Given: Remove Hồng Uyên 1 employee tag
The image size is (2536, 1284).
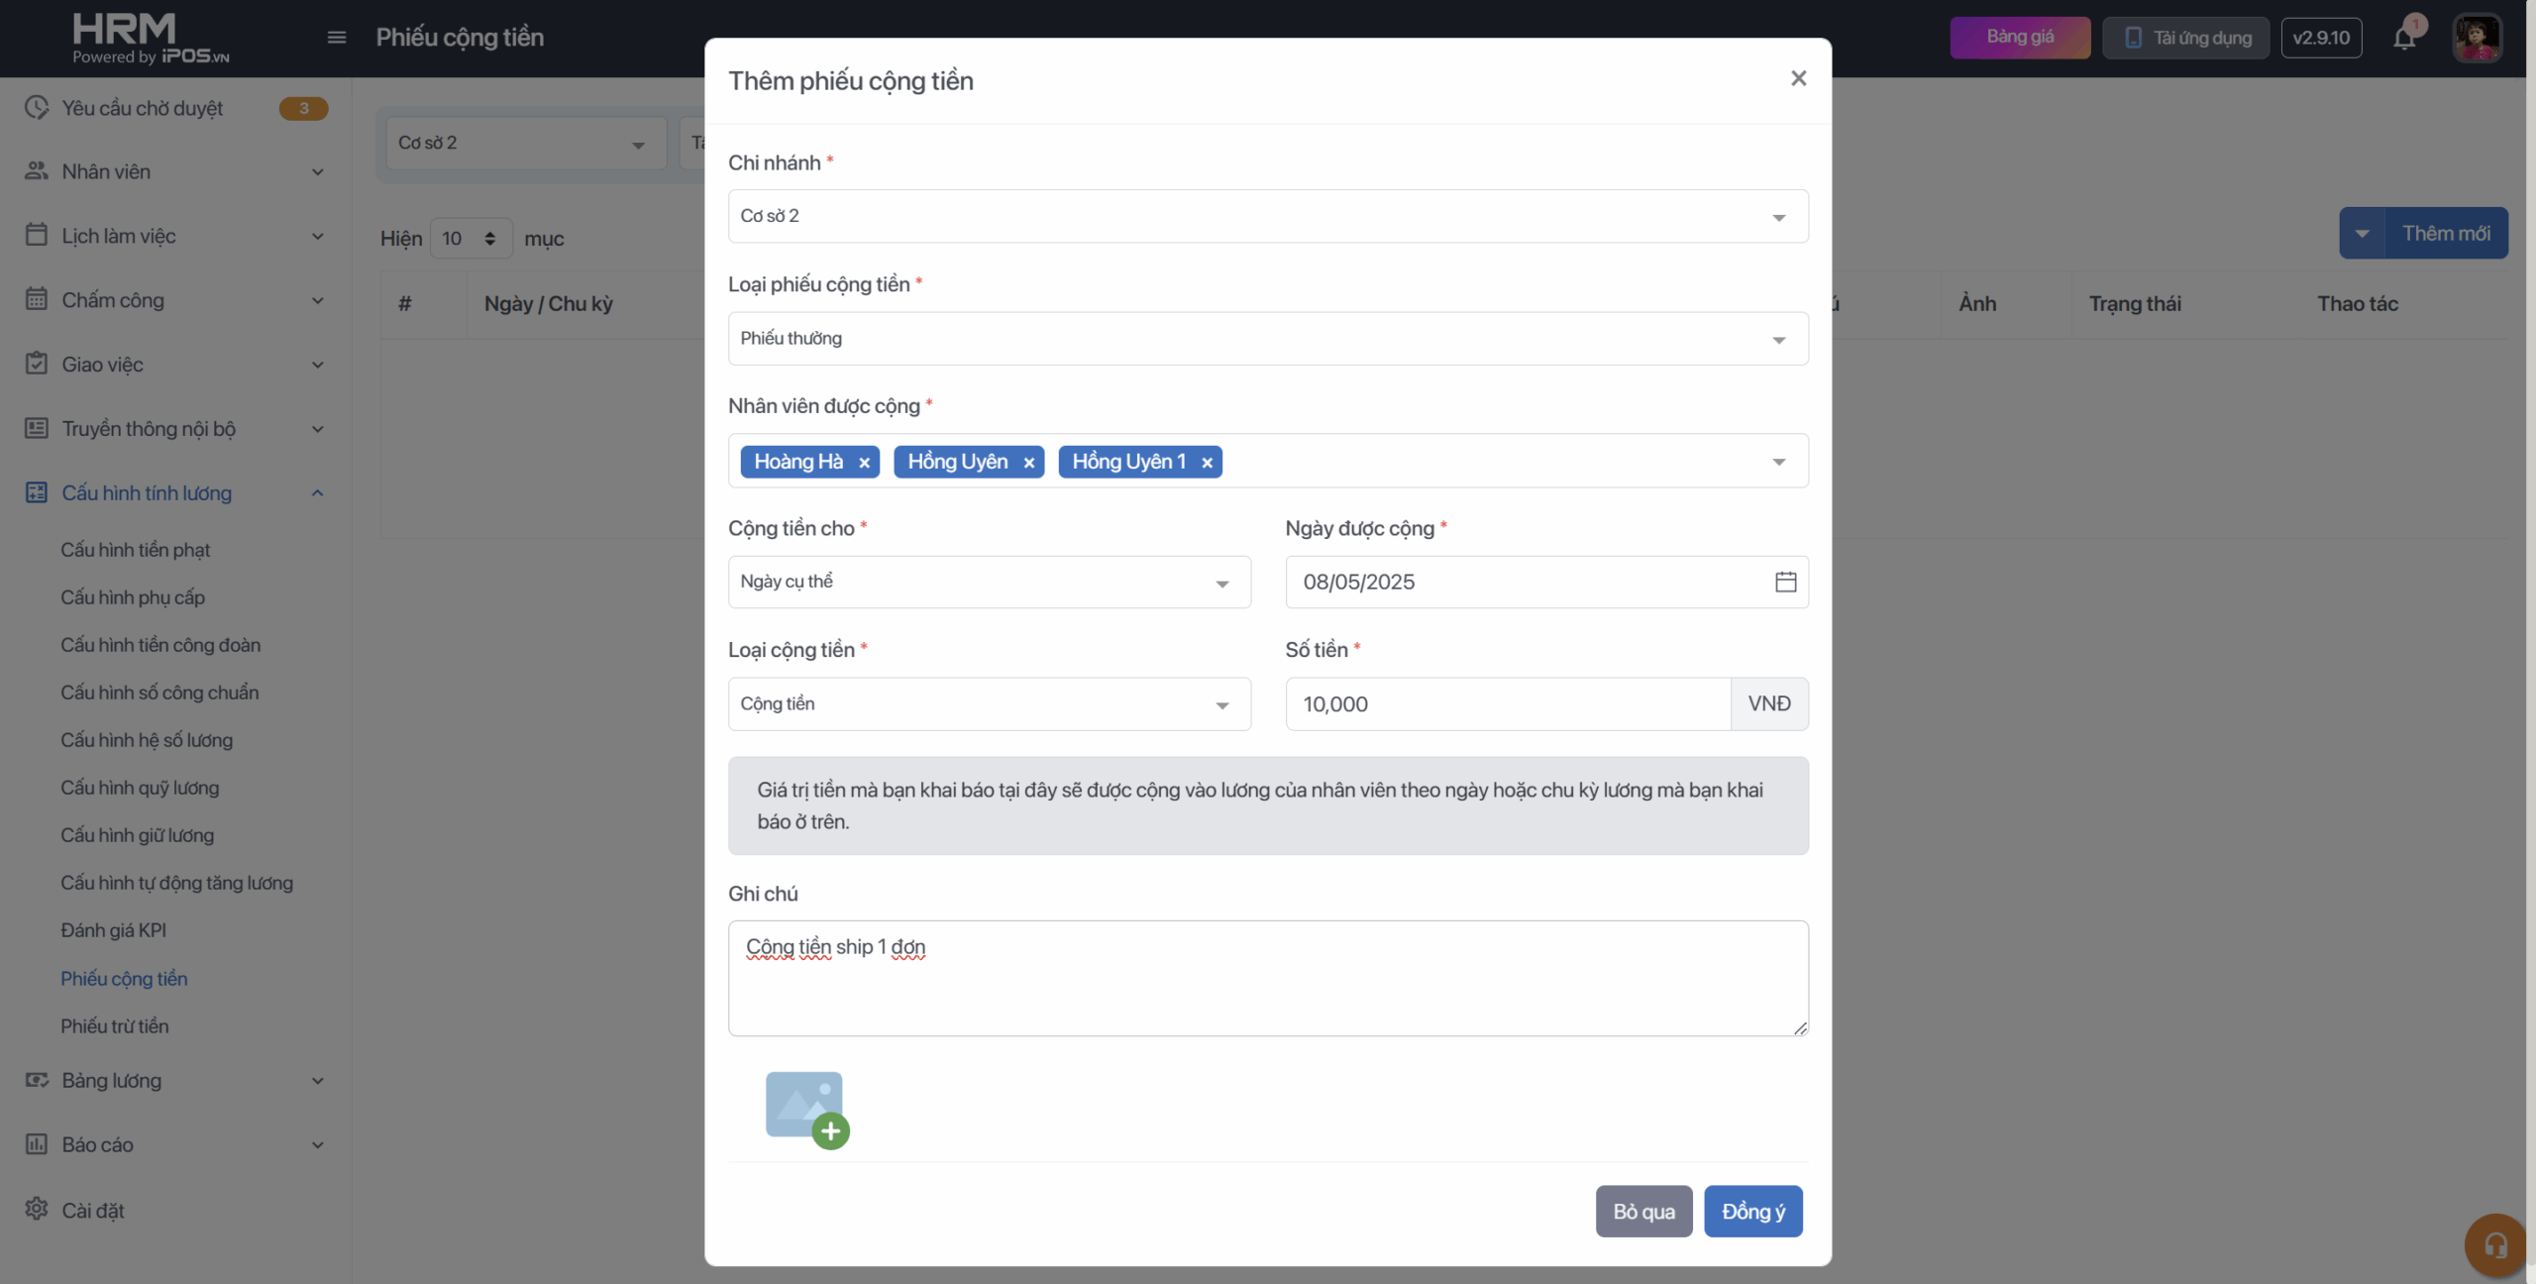Looking at the screenshot, I should pos(1207,463).
